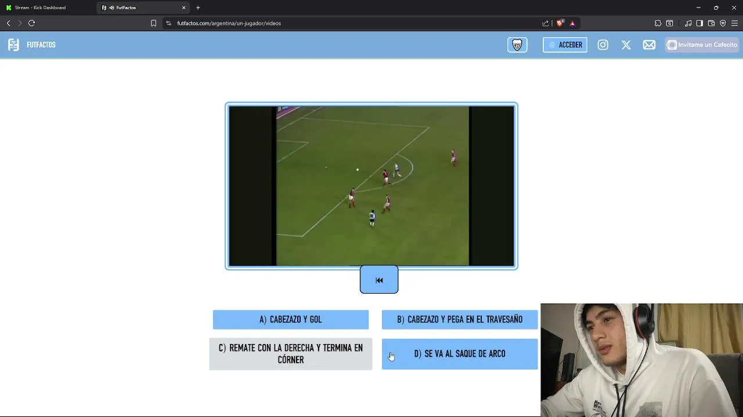Open the media control music note icon

[688, 23]
